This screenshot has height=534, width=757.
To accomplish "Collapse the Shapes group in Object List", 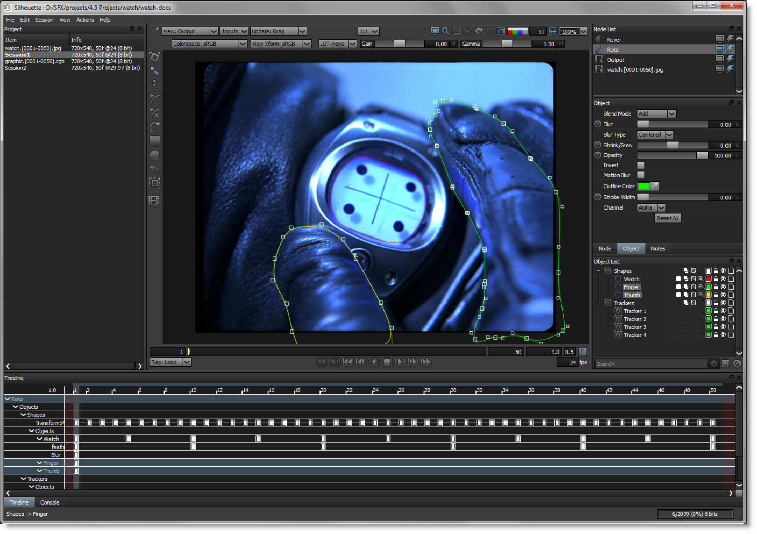I will [x=598, y=271].
